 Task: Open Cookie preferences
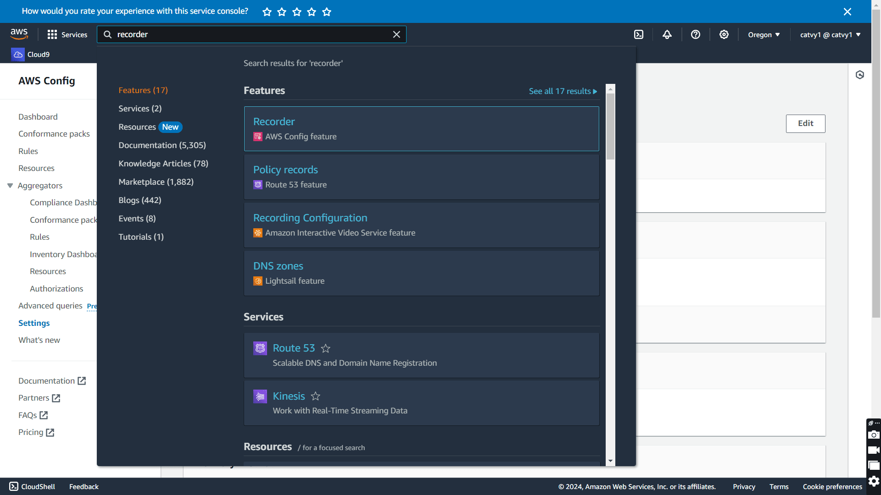832,487
